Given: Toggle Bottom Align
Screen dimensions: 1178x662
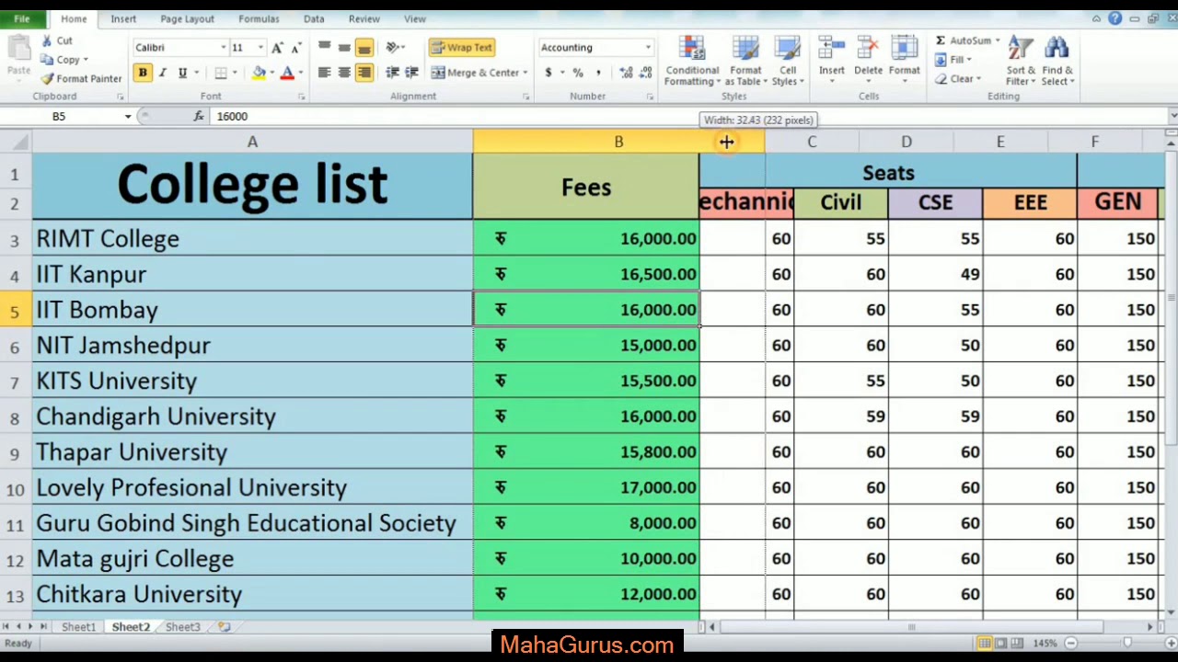Looking at the screenshot, I should point(364,48).
